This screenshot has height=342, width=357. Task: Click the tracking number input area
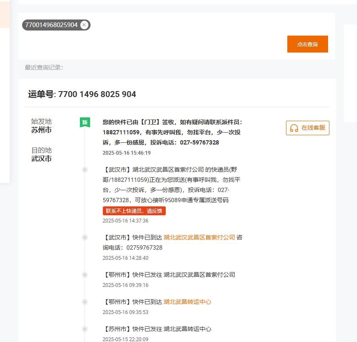pos(176,36)
